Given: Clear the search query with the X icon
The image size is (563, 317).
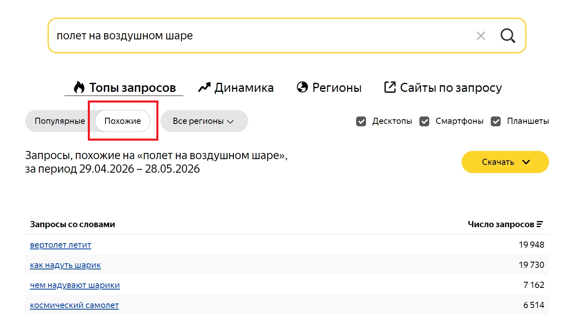Looking at the screenshot, I should coord(481,36).
